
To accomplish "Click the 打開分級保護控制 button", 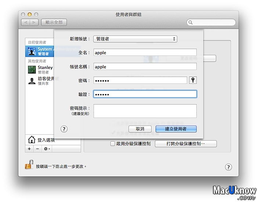I will point(185,144).
